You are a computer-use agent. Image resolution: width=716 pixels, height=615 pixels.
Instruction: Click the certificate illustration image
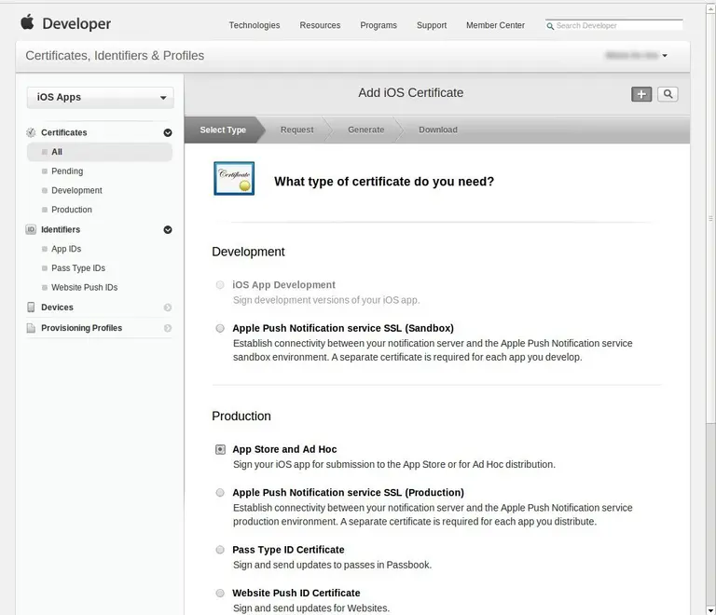pyautogui.click(x=234, y=178)
